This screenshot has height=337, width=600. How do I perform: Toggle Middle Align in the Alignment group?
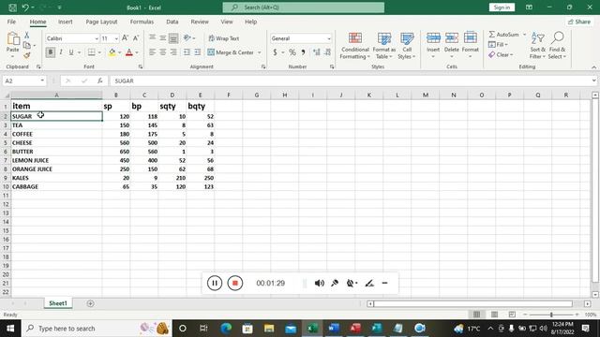(162, 37)
